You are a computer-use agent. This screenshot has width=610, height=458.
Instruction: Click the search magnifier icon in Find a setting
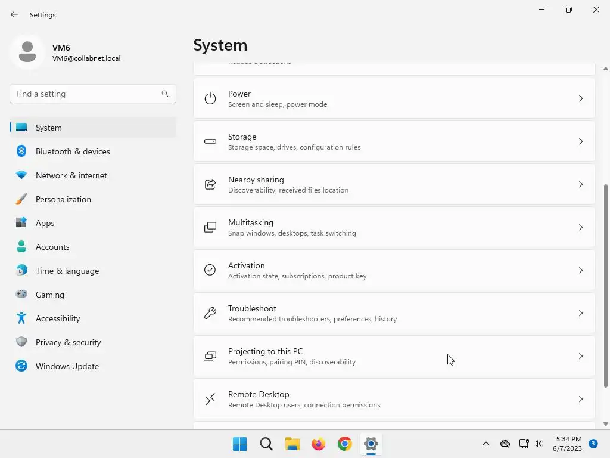(x=165, y=94)
